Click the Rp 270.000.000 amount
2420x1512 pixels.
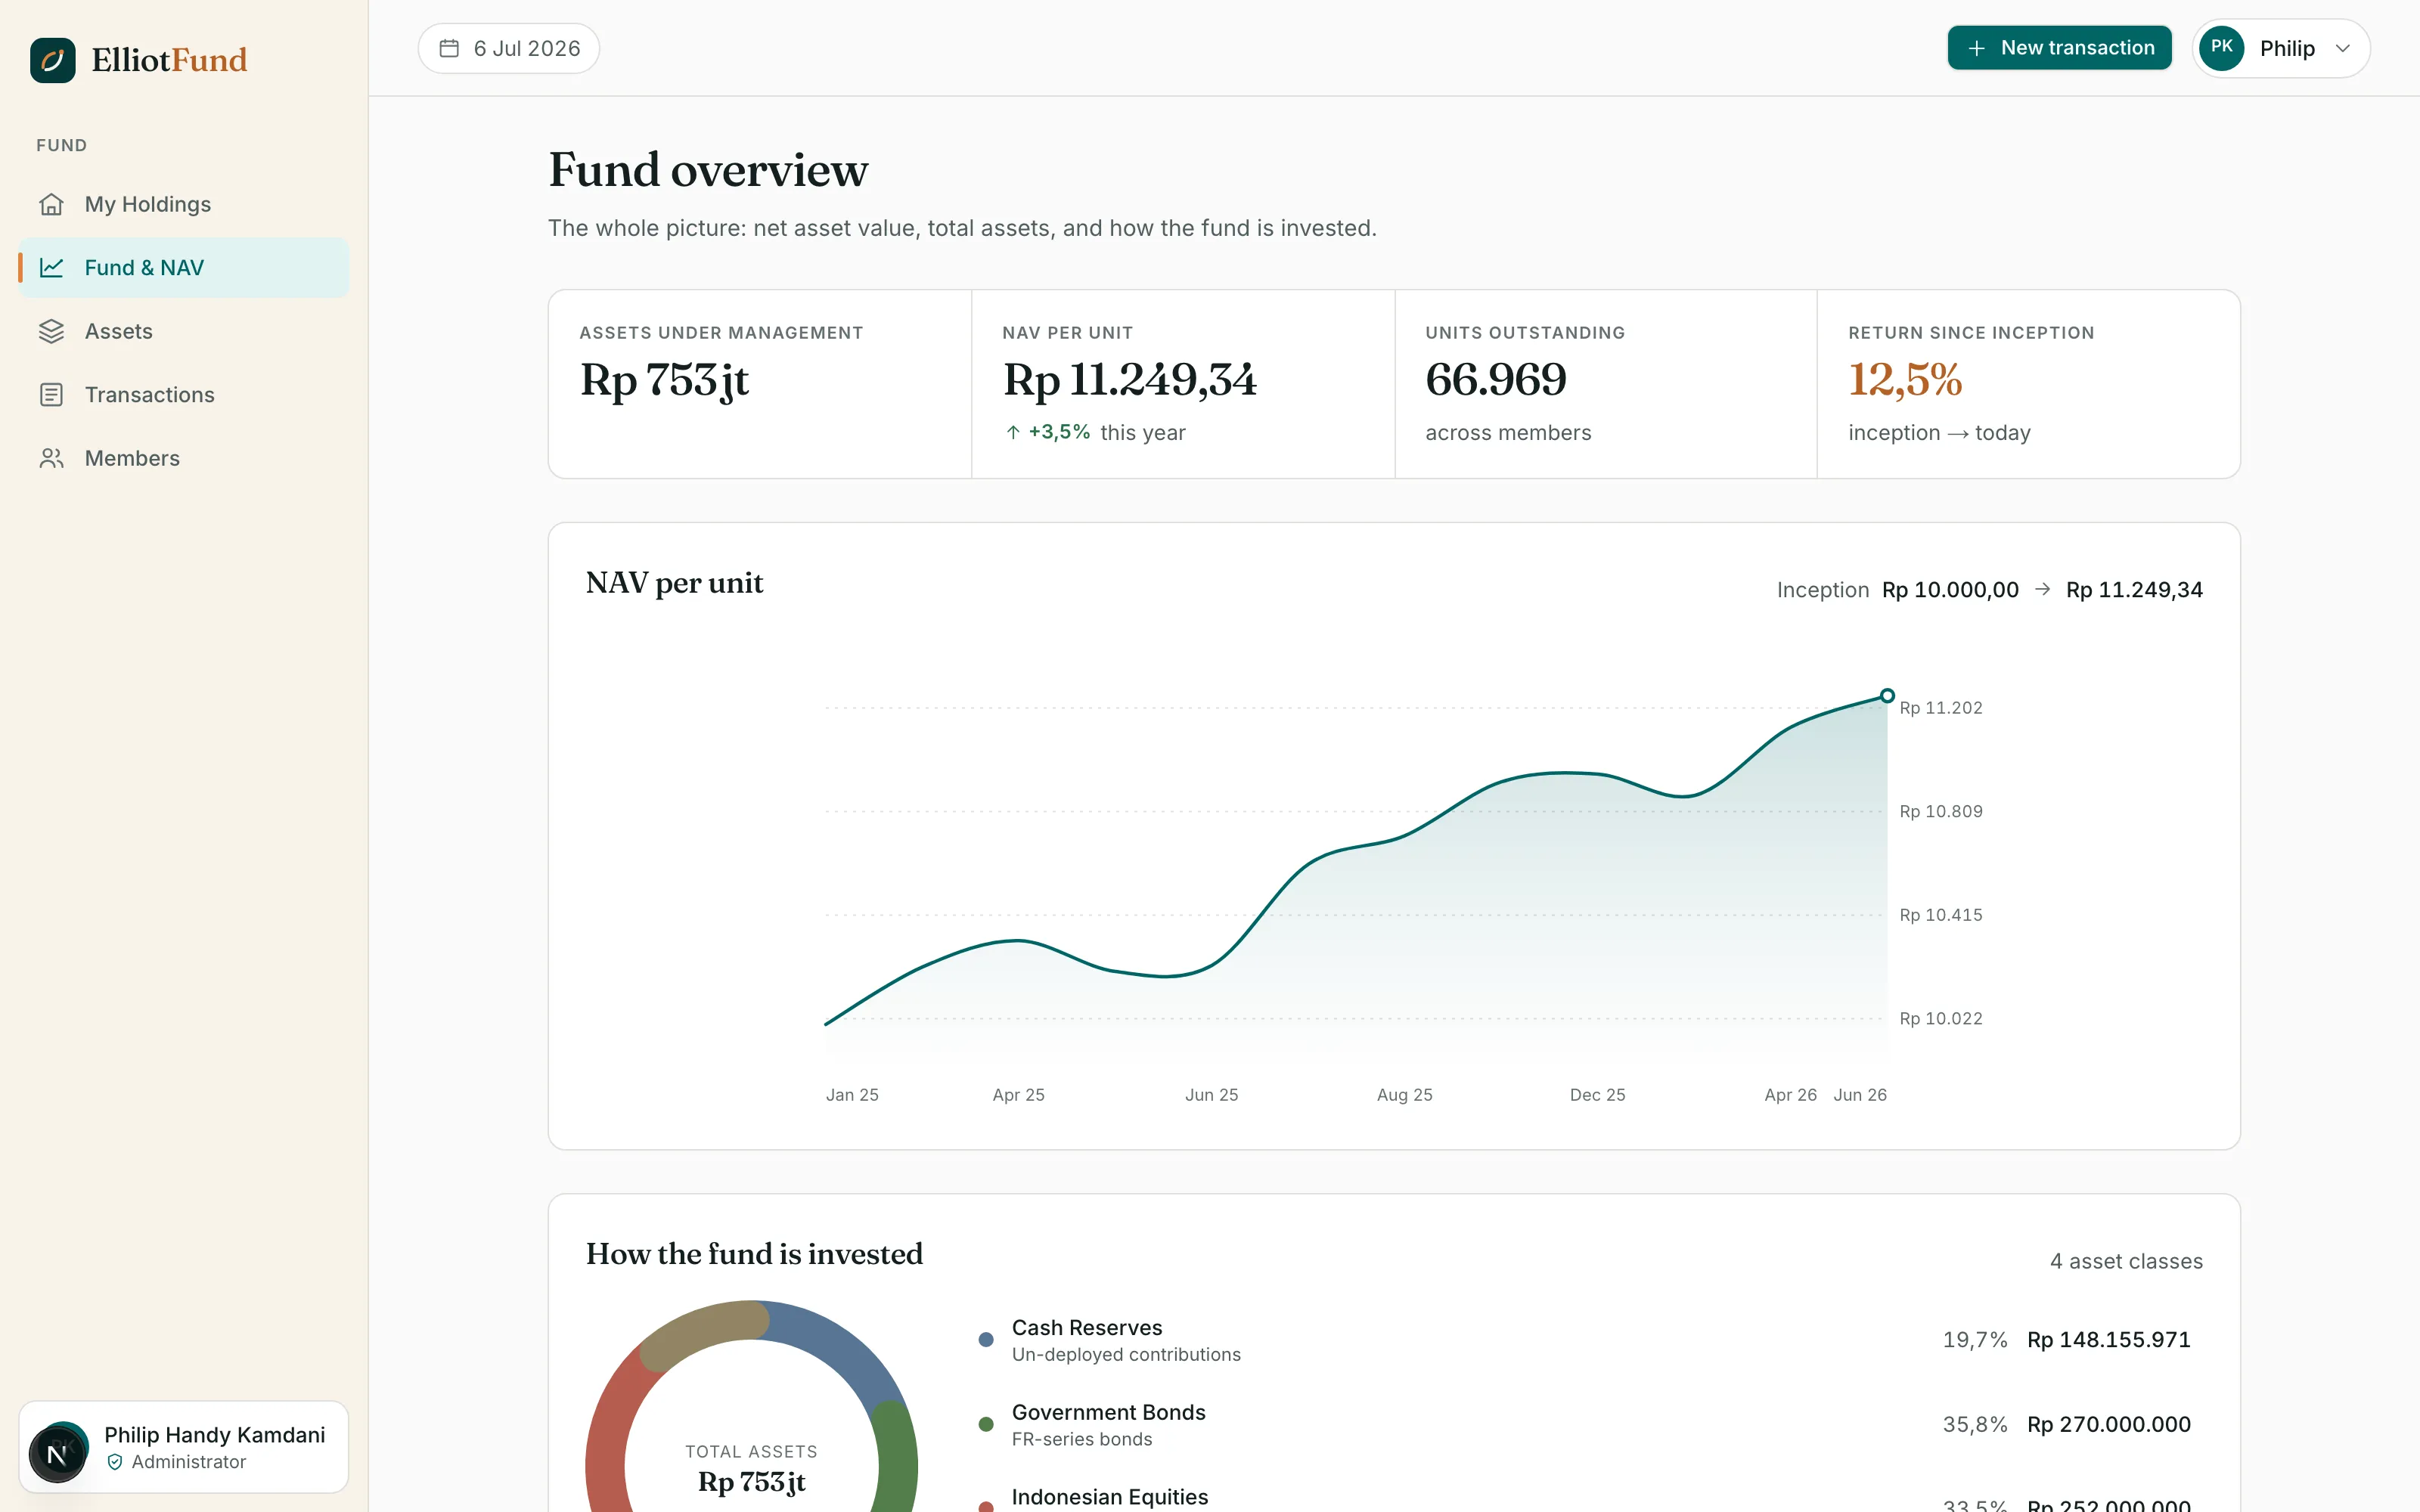[x=2109, y=1424]
